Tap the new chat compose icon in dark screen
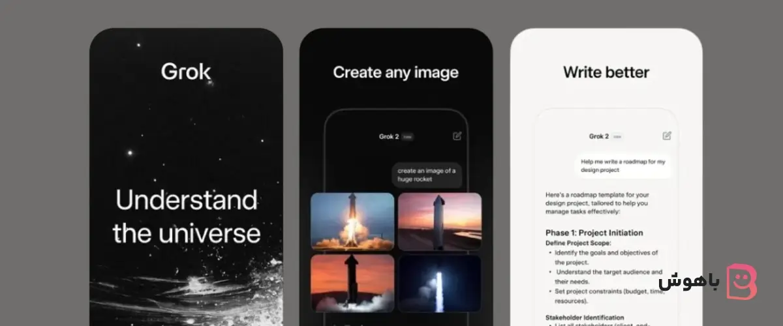Screen dimensions: 783x326 pos(457,136)
